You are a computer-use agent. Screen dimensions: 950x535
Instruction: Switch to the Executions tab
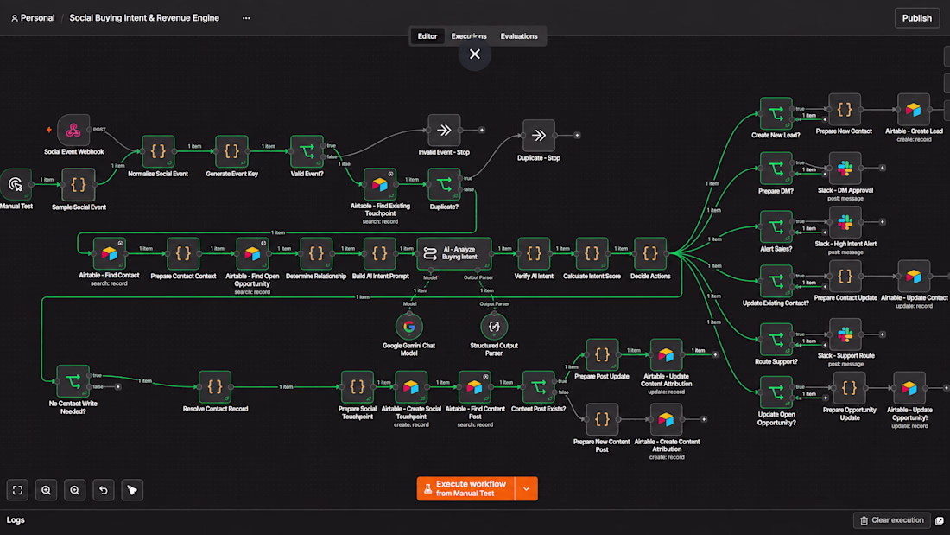pos(469,36)
